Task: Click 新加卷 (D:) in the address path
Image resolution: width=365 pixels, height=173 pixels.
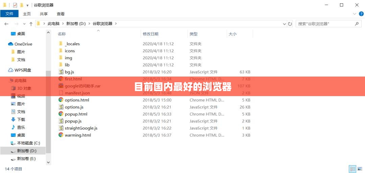Action: (76, 24)
